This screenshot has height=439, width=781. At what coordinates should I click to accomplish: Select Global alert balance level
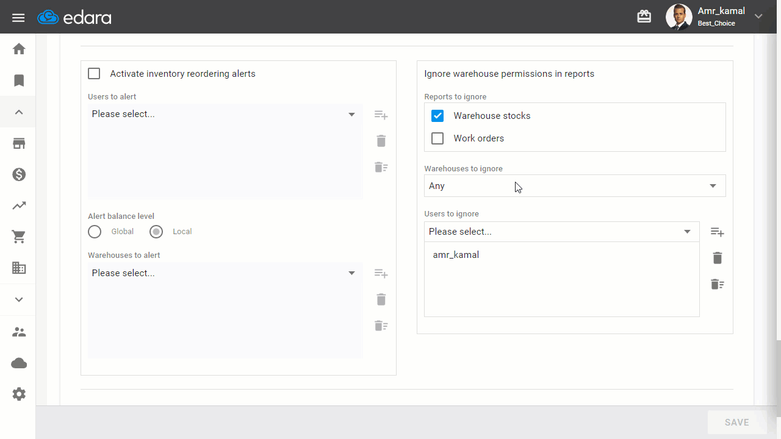coord(95,232)
